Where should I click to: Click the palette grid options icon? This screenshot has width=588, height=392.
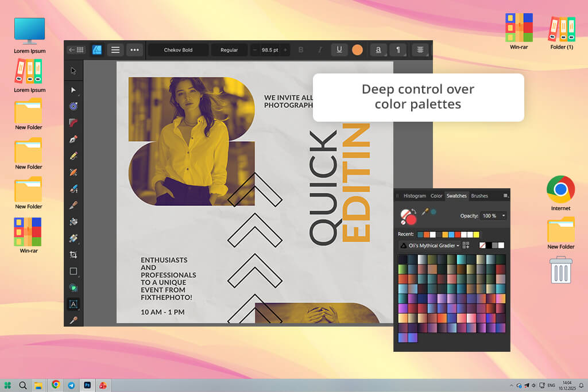466,246
